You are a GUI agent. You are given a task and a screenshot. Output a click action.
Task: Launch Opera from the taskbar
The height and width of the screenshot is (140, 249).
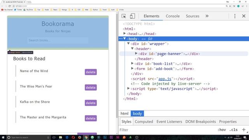pos(73,137)
